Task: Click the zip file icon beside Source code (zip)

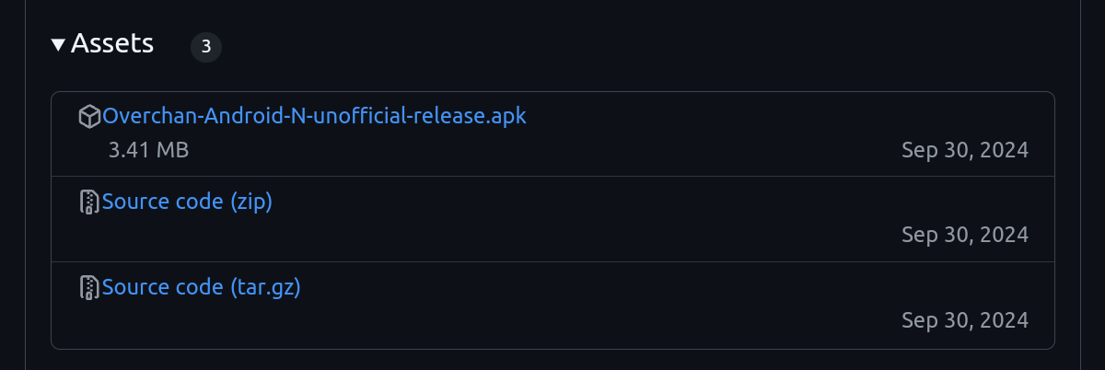Action: [x=89, y=202]
